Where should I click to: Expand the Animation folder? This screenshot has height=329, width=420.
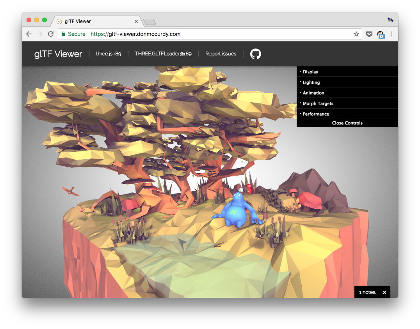click(347, 93)
